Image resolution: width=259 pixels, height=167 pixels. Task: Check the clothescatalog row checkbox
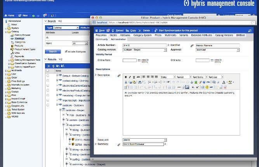[48, 81]
